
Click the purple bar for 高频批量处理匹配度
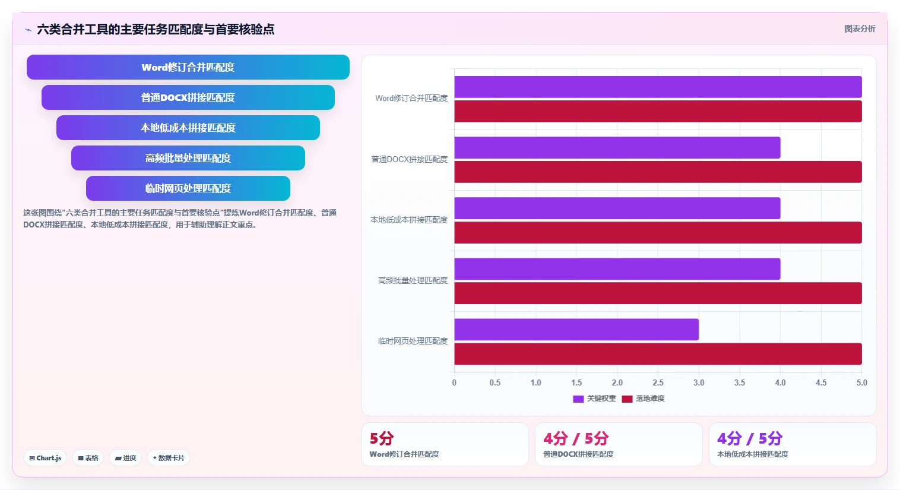coord(617,268)
